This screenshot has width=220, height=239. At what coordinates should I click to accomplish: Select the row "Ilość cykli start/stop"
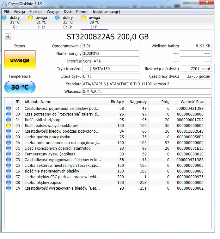(x=105, y=120)
